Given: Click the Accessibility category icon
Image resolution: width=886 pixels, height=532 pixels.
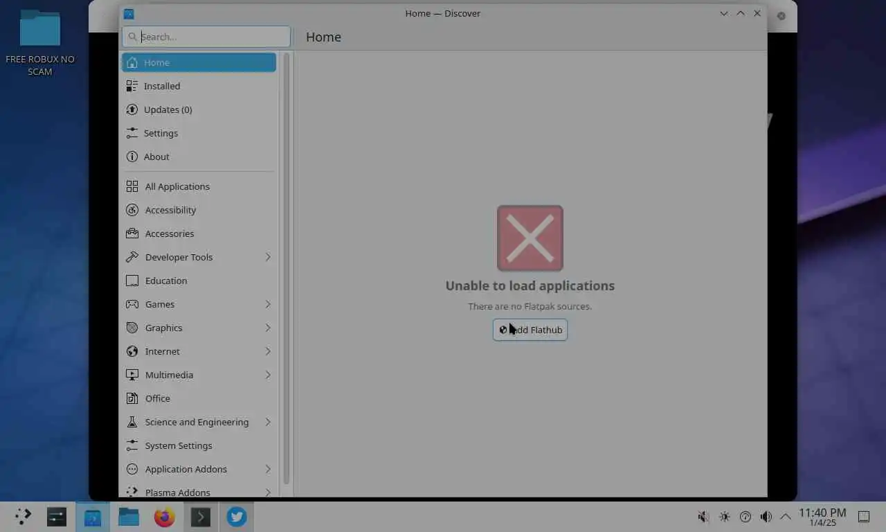Looking at the screenshot, I should pyautogui.click(x=132, y=210).
